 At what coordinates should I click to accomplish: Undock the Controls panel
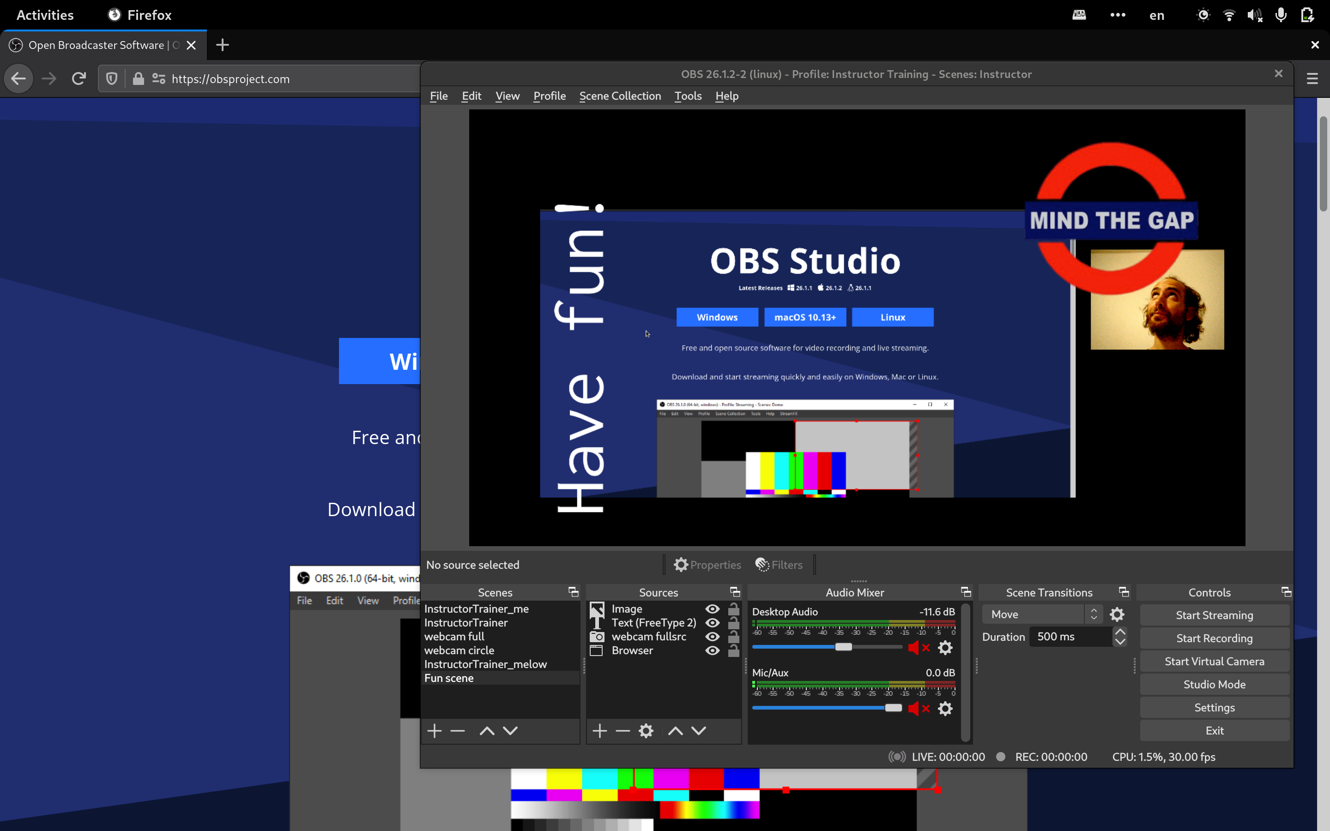pos(1286,592)
